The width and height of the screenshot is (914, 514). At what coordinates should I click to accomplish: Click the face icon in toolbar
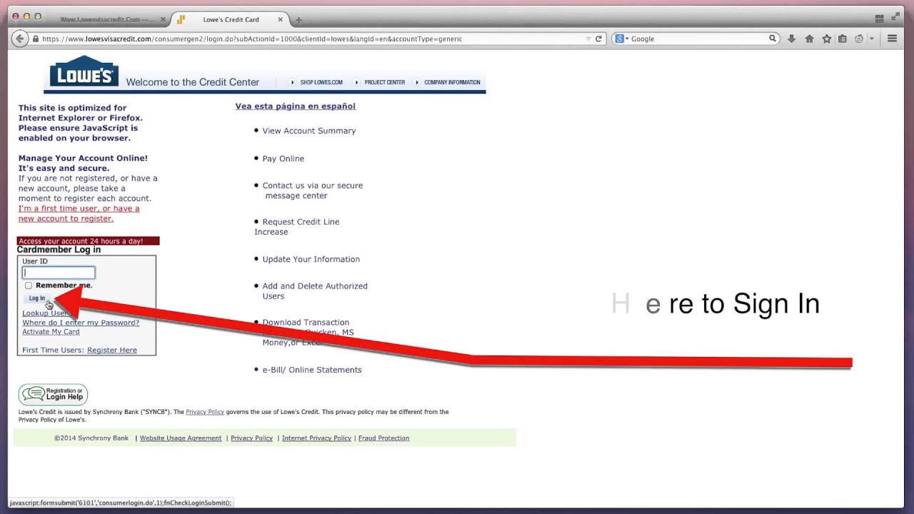point(859,39)
